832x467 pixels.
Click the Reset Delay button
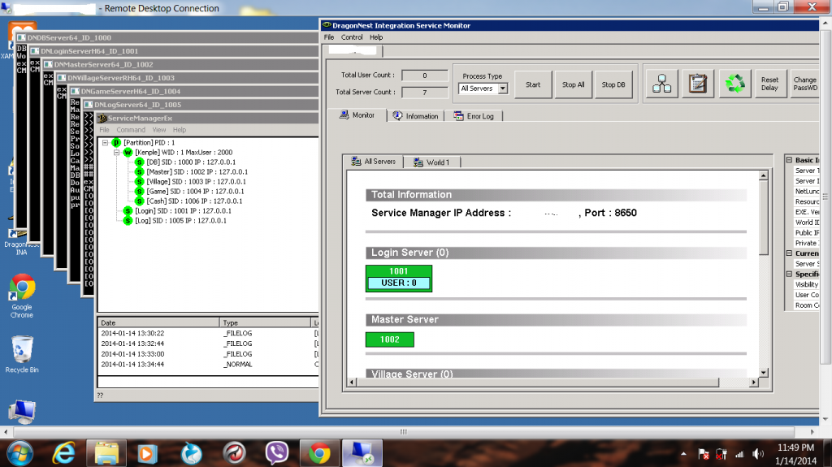click(x=769, y=84)
